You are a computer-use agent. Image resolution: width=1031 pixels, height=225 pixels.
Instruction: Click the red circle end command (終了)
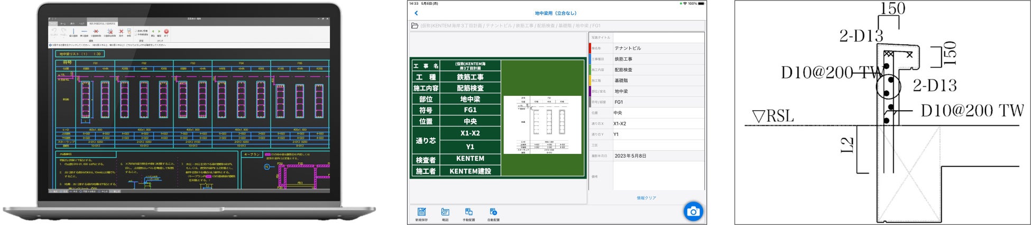coord(166,31)
